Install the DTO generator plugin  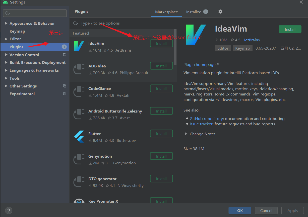pyautogui.click(x=161, y=179)
